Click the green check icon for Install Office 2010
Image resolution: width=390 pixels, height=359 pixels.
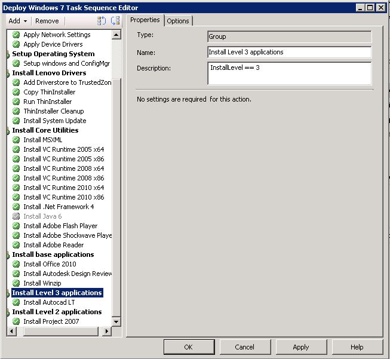point(16,264)
